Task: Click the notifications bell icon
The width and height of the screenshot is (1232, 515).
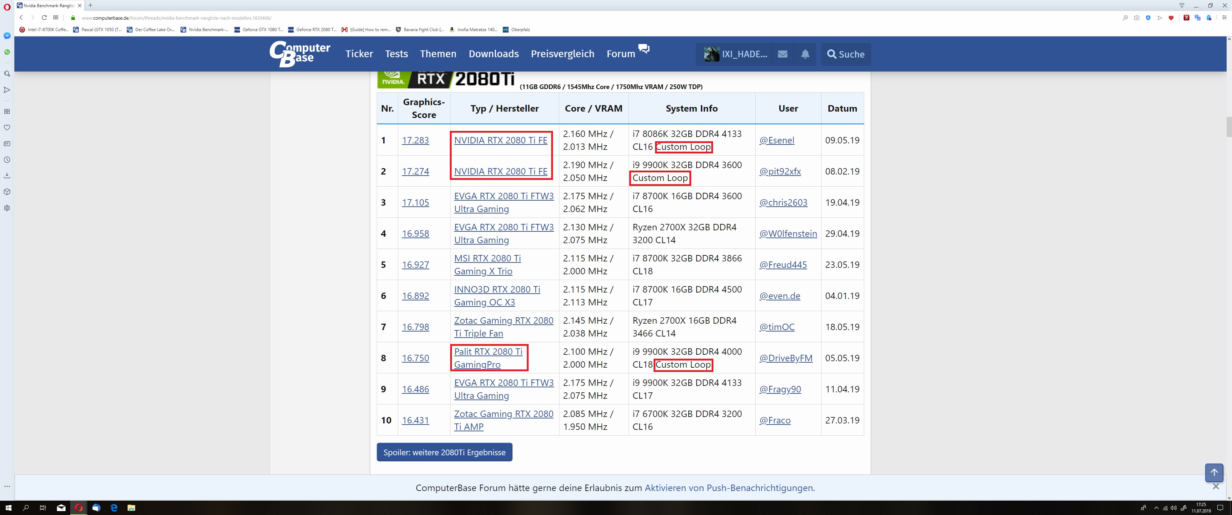Action: tap(805, 54)
